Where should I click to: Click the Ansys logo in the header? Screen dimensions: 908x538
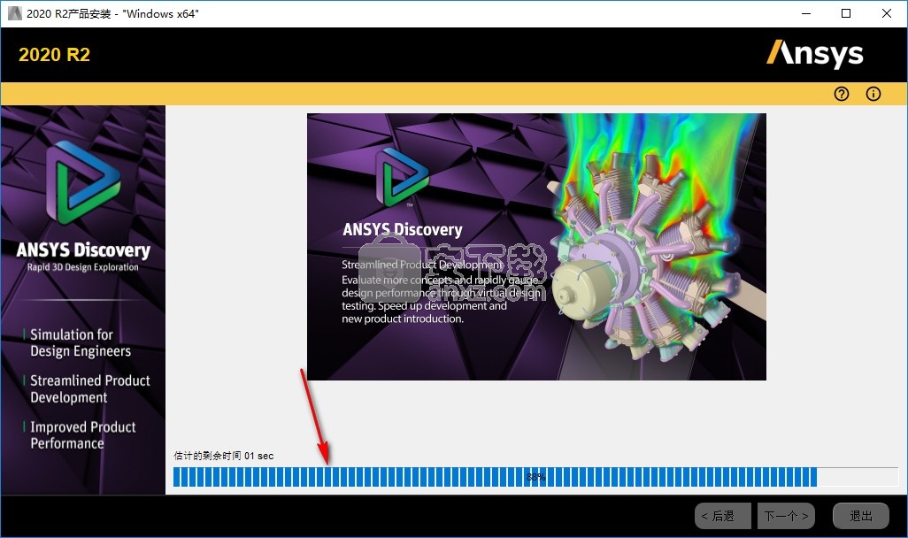click(x=815, y=53)
